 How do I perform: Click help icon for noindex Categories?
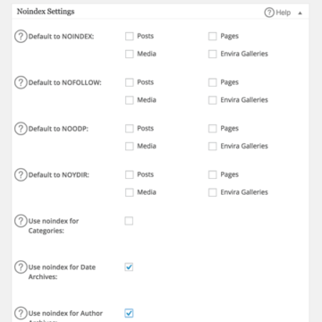[x=21, y=221]
